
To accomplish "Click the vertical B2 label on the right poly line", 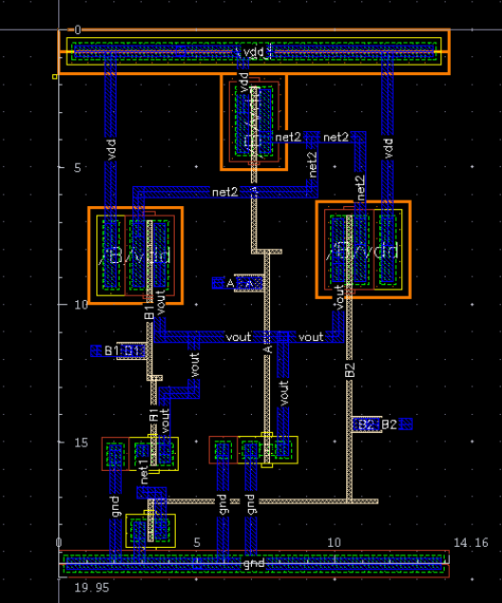I will coord(349,370).
